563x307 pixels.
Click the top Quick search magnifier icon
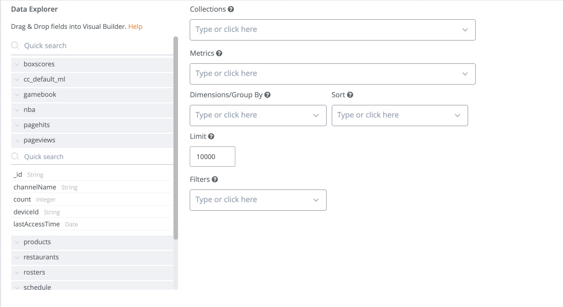click(x=16, y=46)
